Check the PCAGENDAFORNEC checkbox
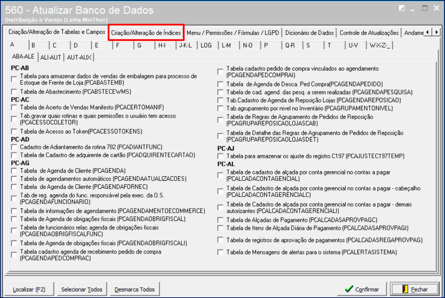This screenshot has width=445, height=298. coord(14,187)
